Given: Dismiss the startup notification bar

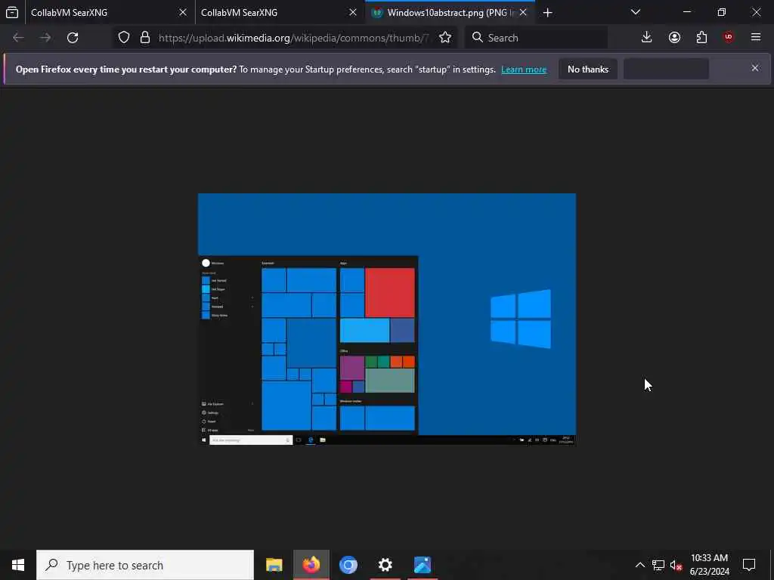Looking at the screenshot, I should click(x=755, y=68).
